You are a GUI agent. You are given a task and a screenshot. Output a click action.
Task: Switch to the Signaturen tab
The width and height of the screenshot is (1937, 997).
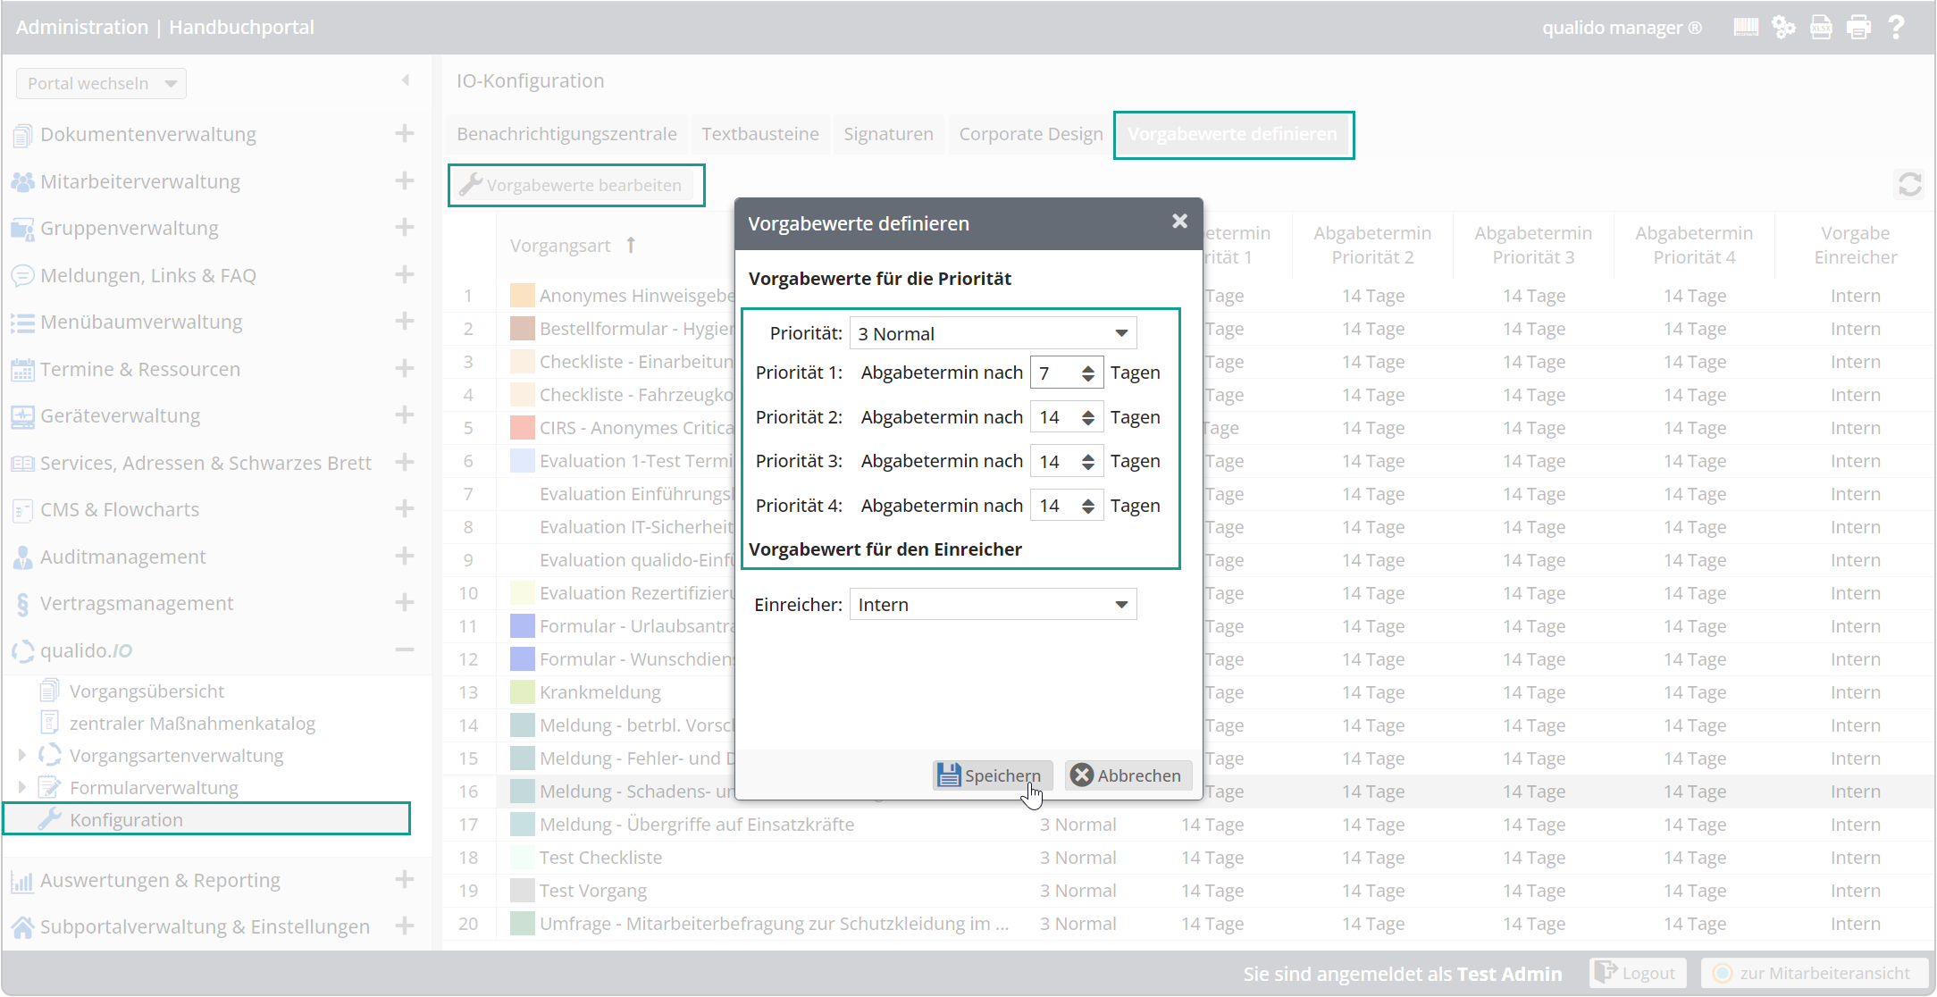pyautogui.click(x=888, y=134)
